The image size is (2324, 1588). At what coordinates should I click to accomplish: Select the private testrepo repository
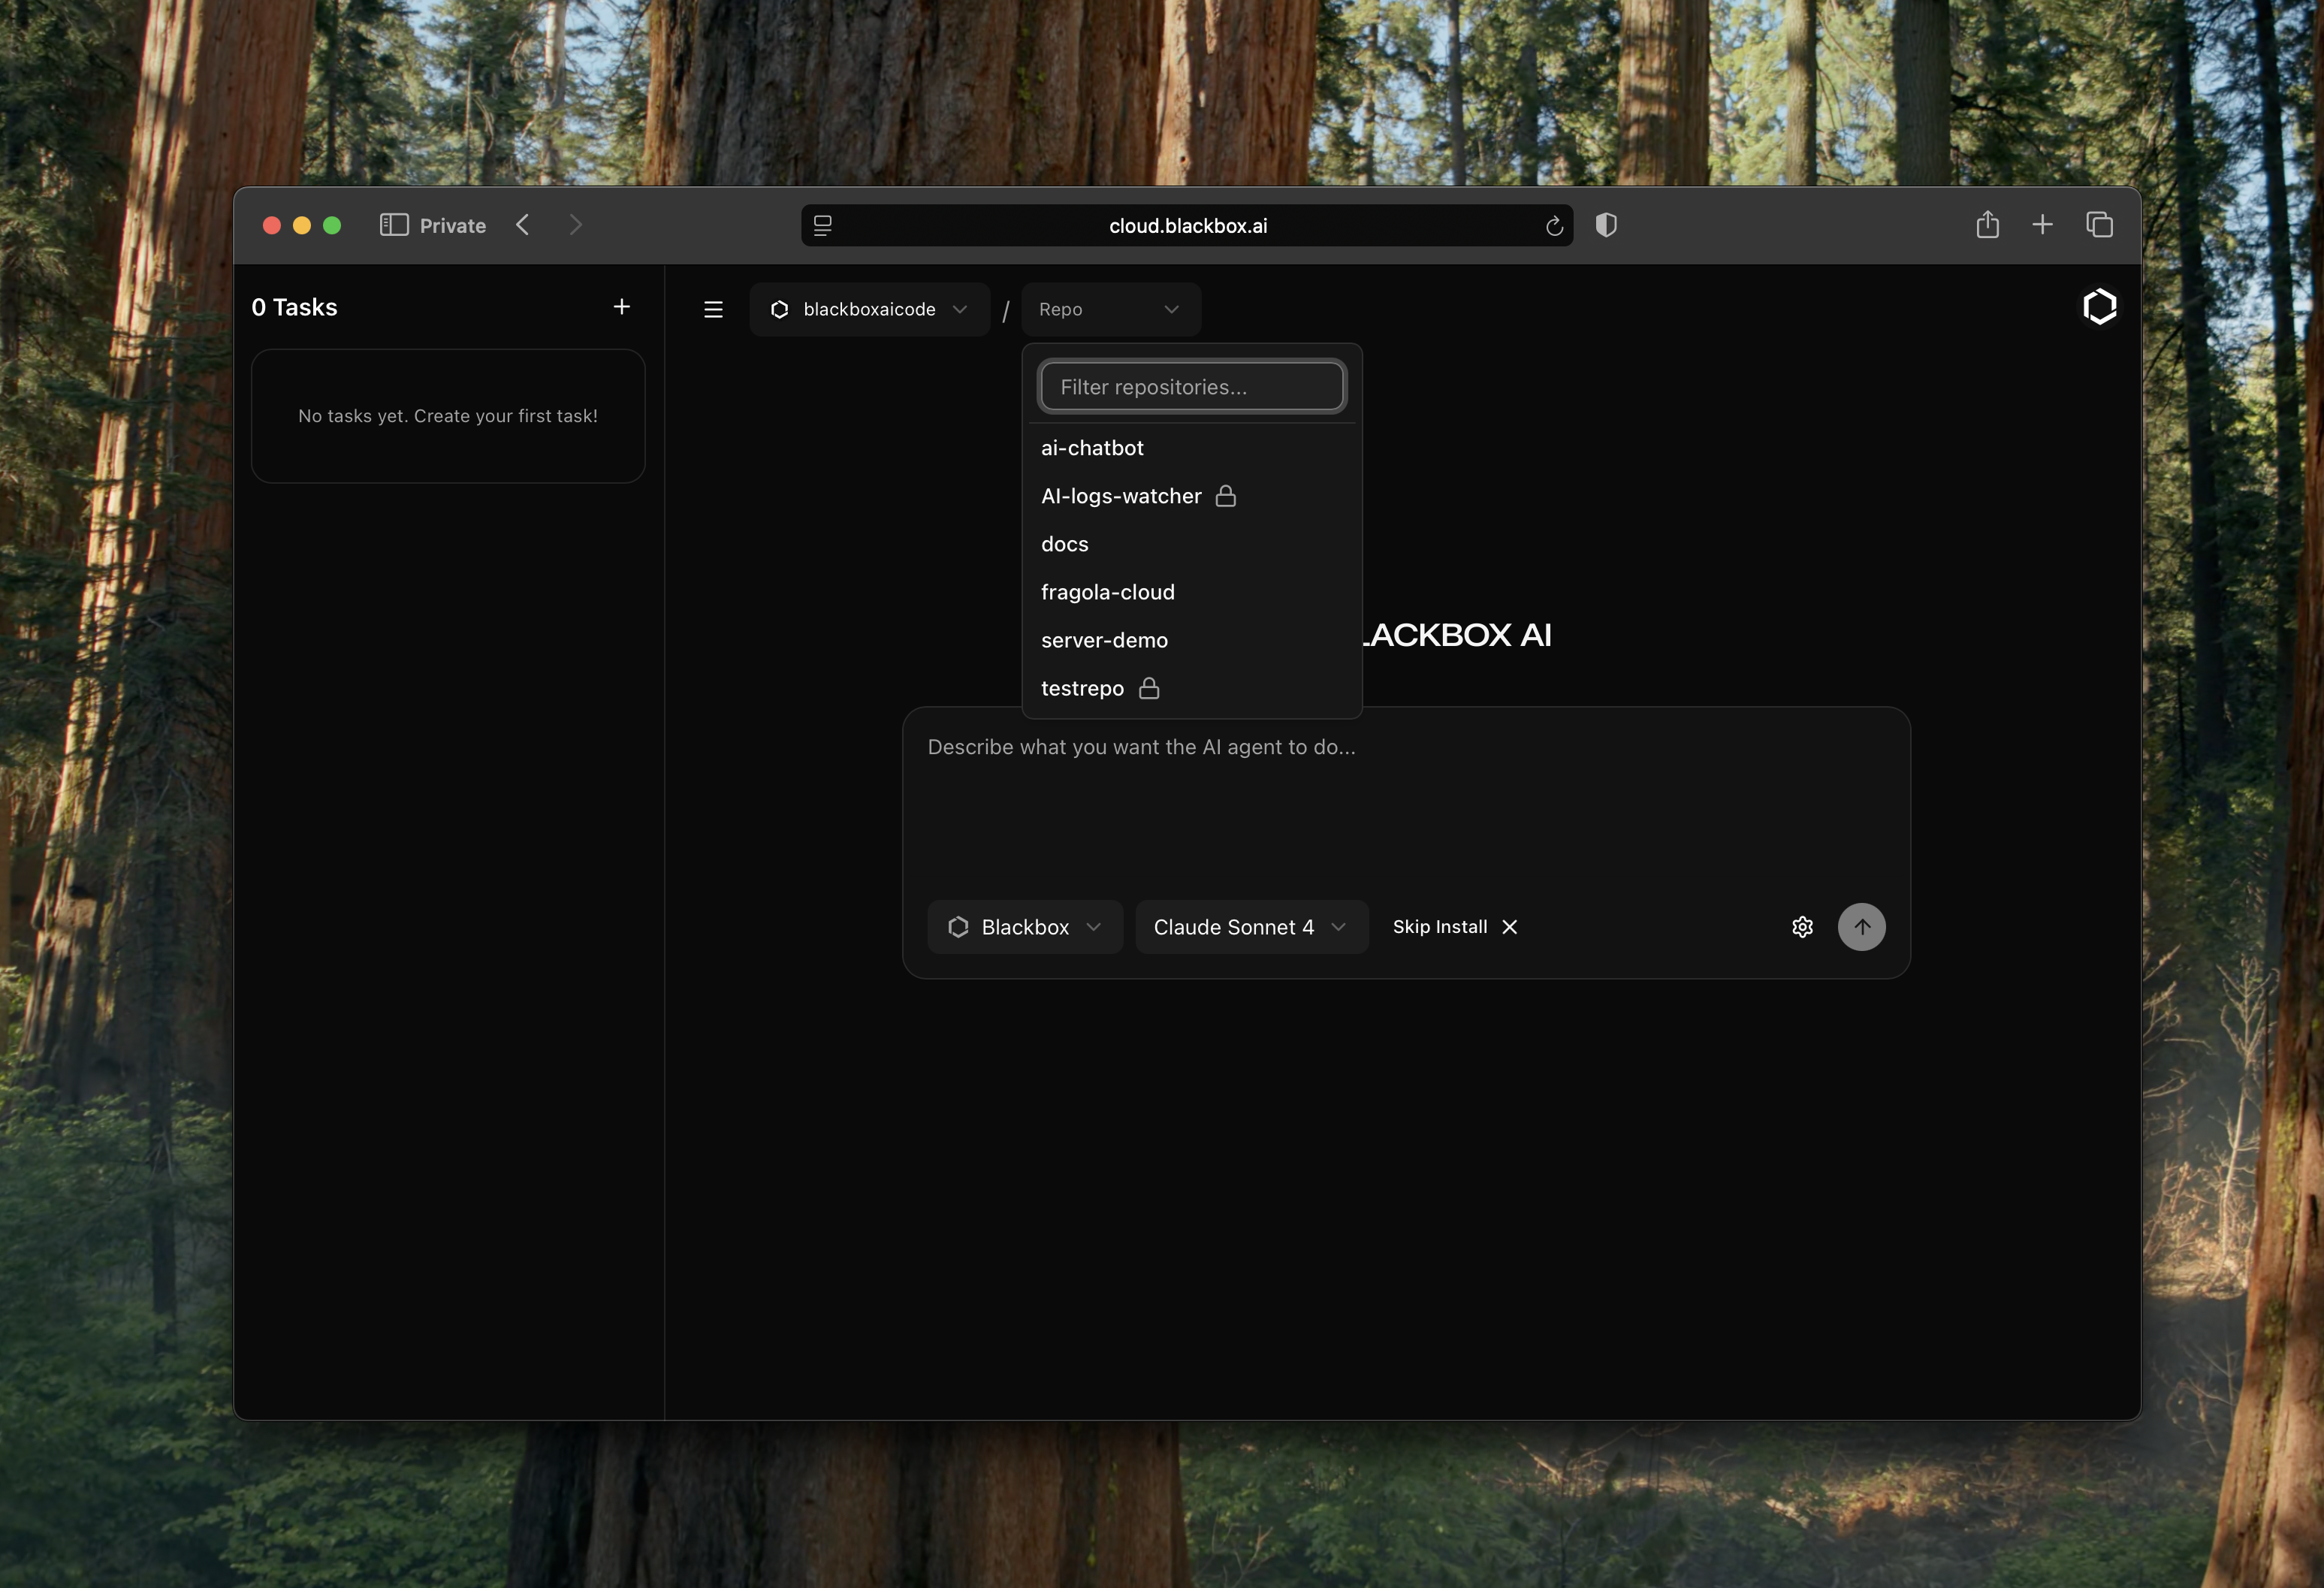pos(1082,688)
